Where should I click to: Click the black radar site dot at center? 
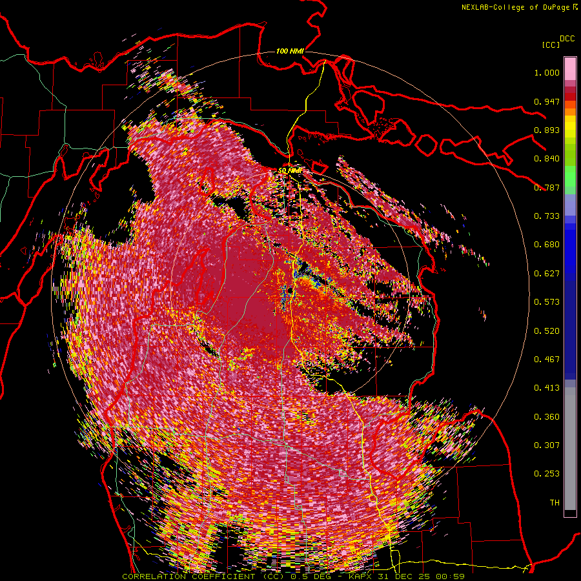click(x=290, y=289)
